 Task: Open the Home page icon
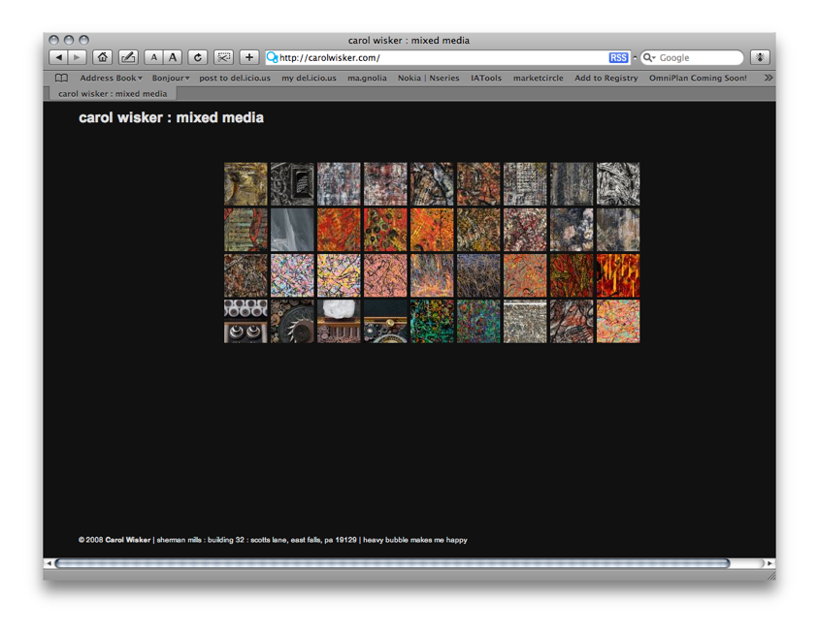[x=103, y=57]
